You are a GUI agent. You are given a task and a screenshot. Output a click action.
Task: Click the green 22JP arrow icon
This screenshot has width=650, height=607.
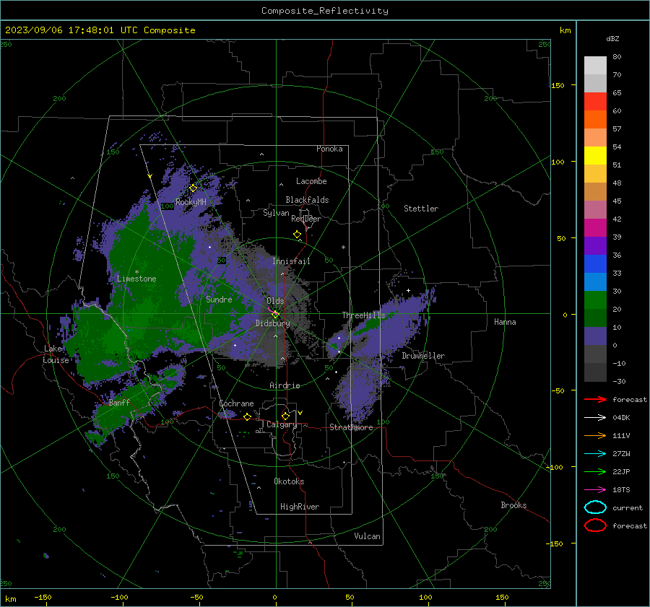coord(595,471)
